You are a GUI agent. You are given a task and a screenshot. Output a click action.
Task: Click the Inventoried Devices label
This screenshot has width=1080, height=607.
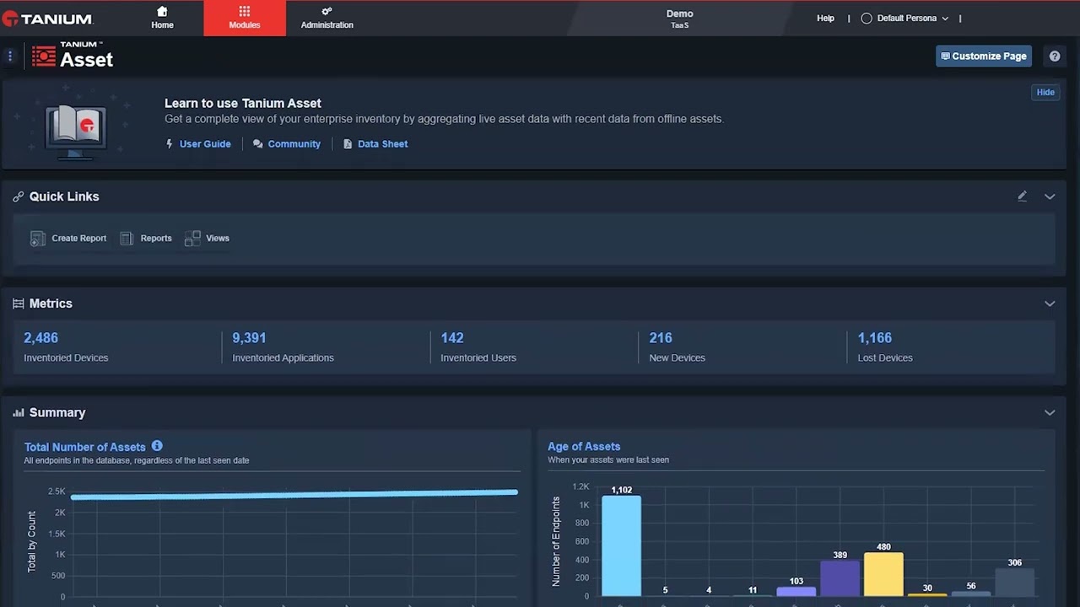pos(66,358)
